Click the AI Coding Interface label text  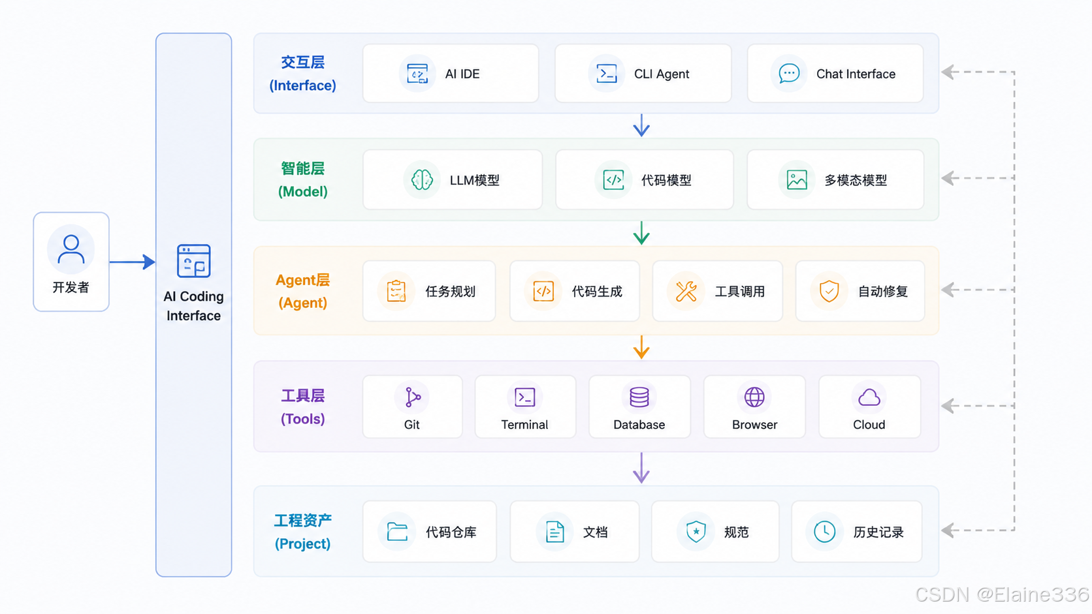(193, 306)
